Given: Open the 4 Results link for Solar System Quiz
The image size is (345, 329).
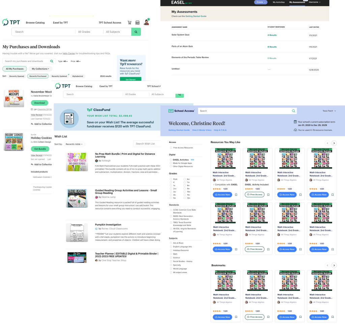Looking at the screenshot, I should pos(272,35).
